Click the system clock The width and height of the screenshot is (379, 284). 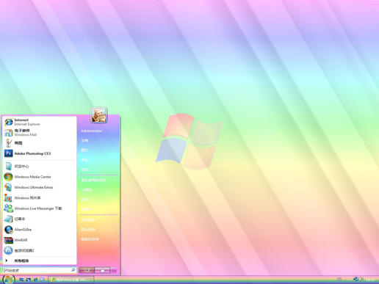click(370, 280)
